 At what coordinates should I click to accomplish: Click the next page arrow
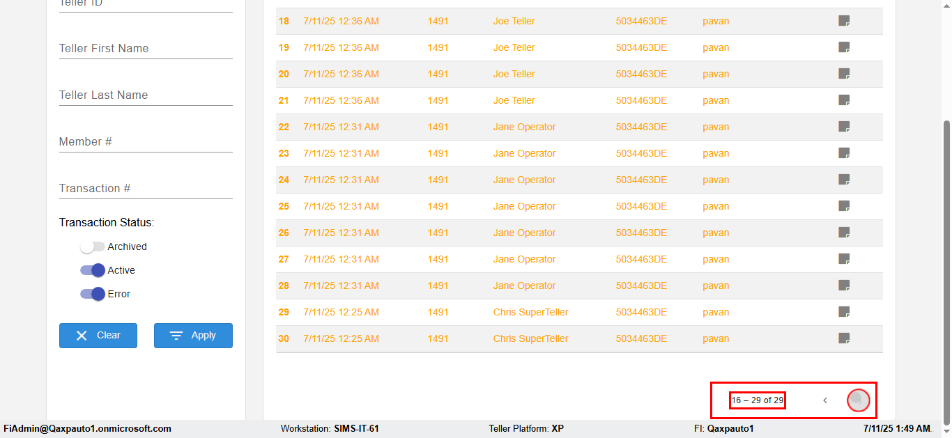pos(858,400)
